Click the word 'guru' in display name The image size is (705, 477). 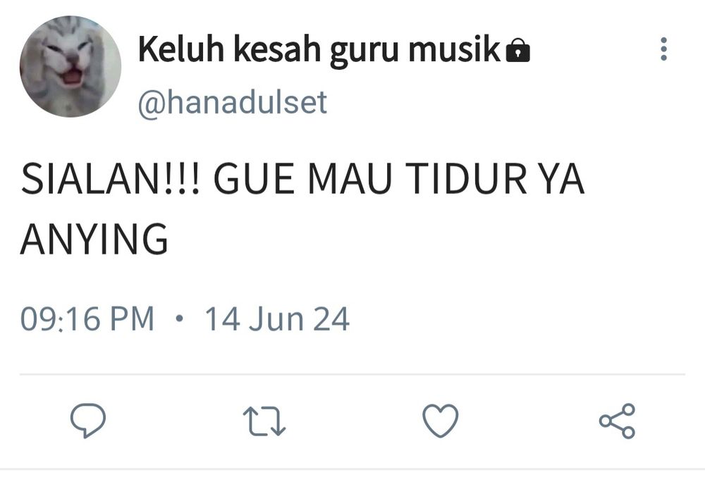[x=364, y=50]
